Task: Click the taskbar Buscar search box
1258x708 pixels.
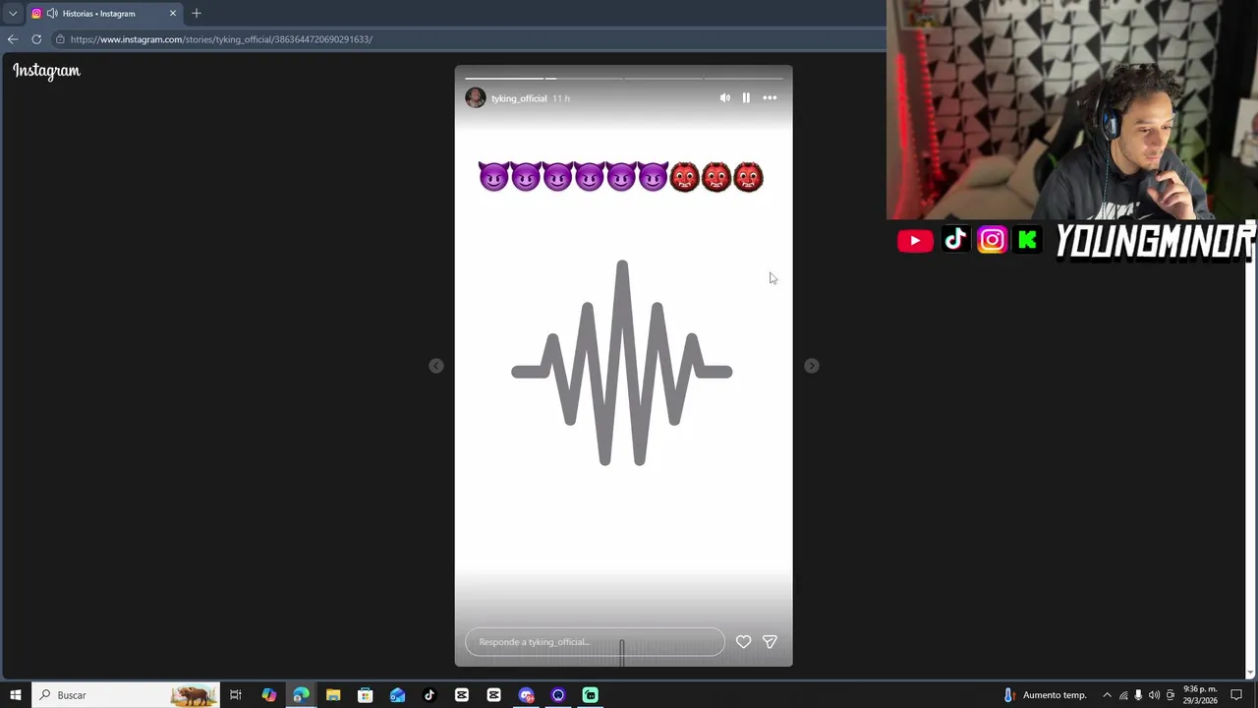Action: (126, 695)
